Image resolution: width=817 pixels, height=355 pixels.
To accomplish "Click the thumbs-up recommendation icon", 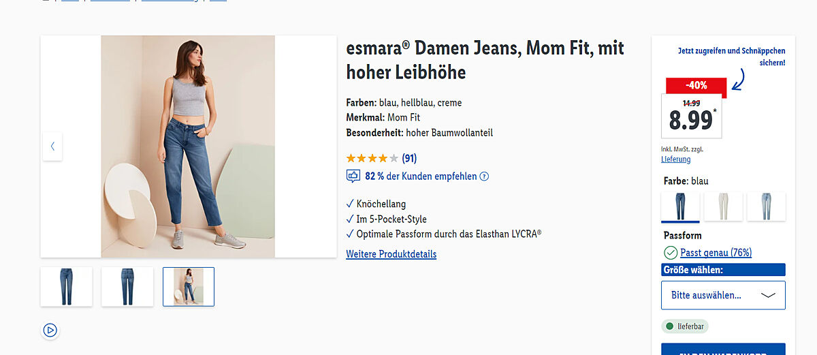I will [x=353, y=176].
